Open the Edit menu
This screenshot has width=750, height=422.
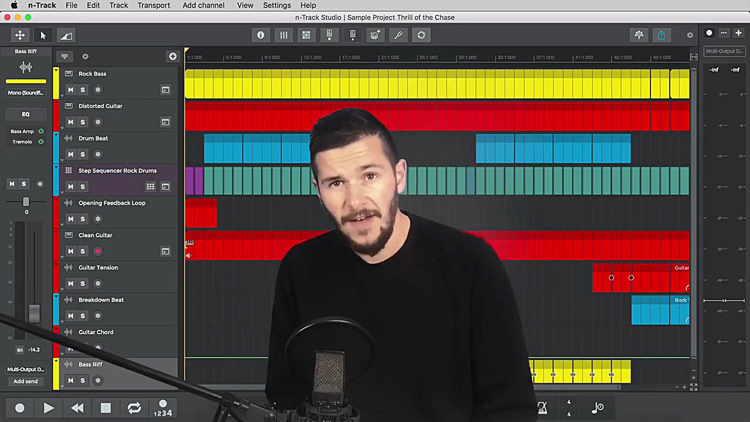pos(93,5)
